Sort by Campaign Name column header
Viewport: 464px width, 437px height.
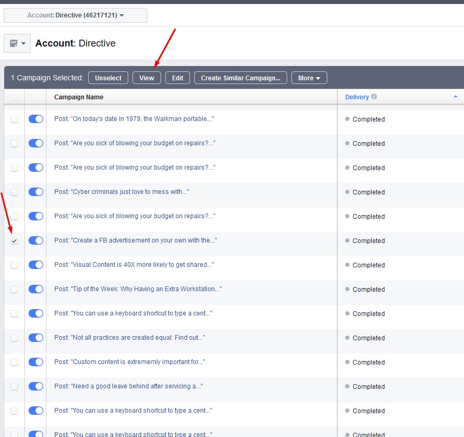click(79, 97)
